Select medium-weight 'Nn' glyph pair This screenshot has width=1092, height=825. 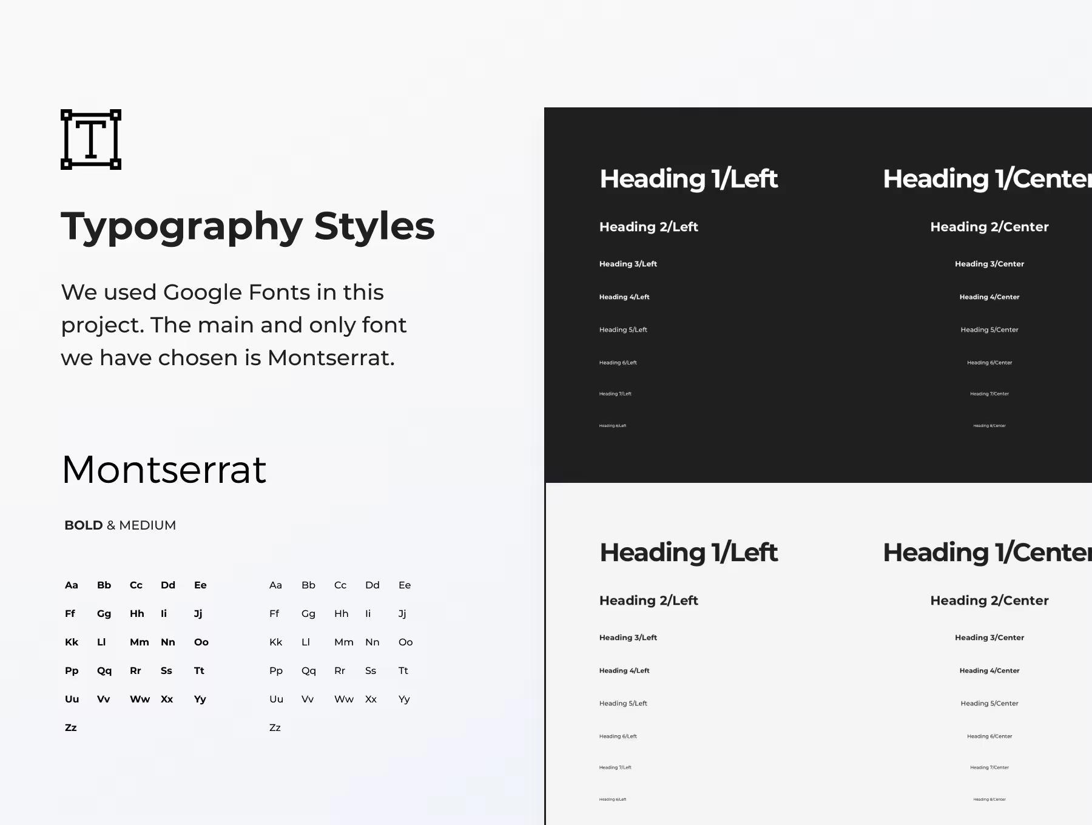tap(372, 642)
